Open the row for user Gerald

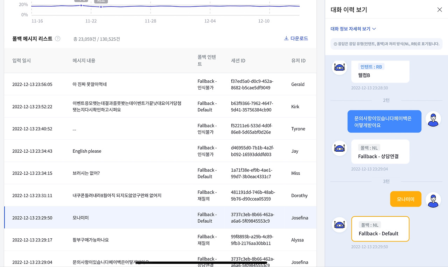[x=160, y=84]
